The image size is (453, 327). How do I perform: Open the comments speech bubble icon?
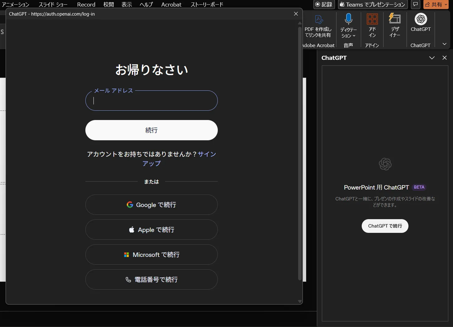[x=415, y=4]
